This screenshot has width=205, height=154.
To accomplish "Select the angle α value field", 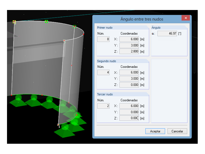I will tap(167, 34).
